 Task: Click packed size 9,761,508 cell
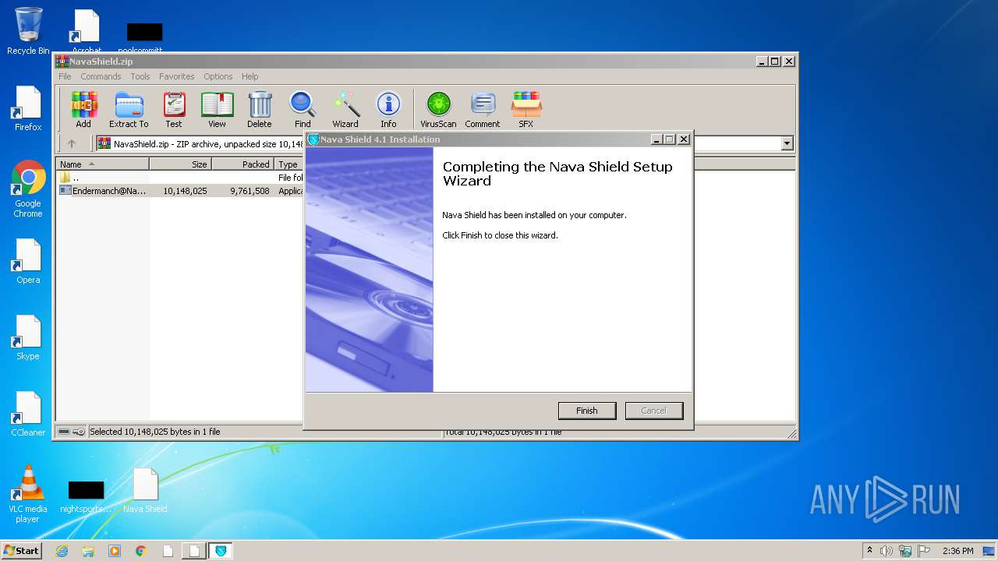(249, 190)
